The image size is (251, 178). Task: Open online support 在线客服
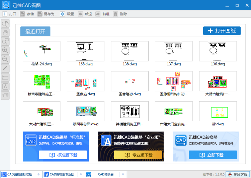point(238,174)
